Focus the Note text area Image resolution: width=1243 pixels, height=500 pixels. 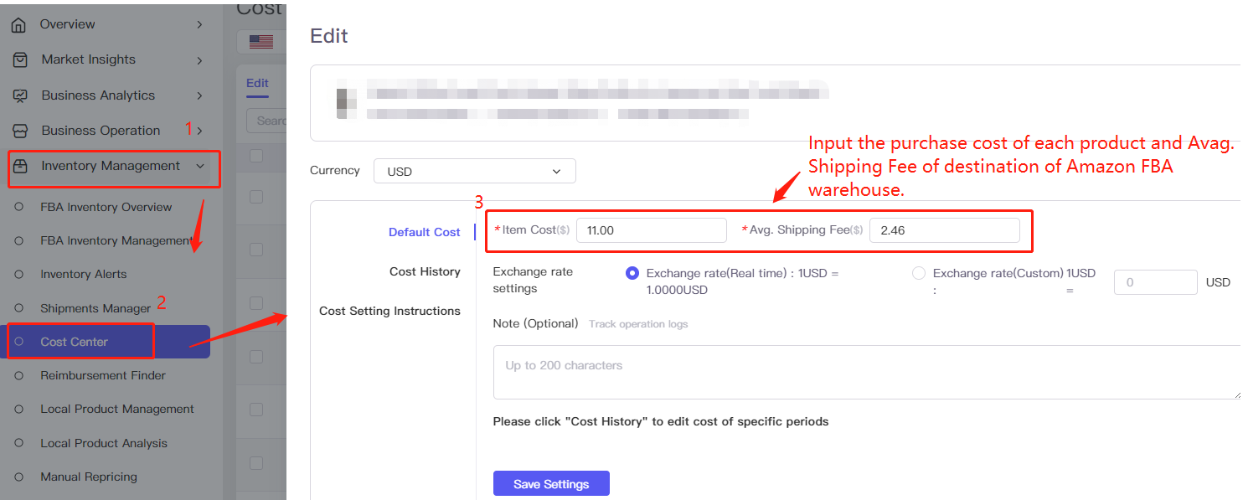[866, 372]
